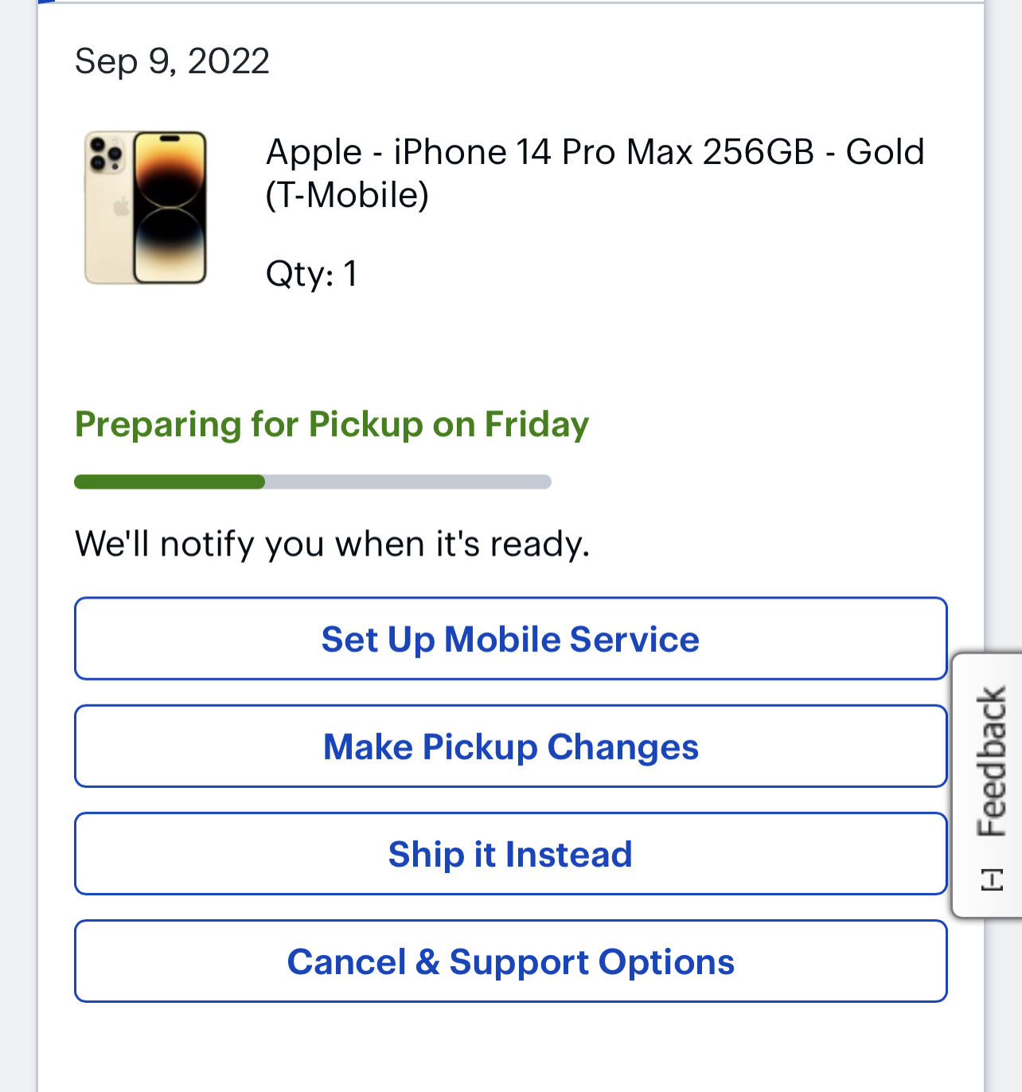Select the Preparing for Pickup on Friday heading
Image resolution: width=1022 pixels, height=1092 pixels.
click(332, 424)
